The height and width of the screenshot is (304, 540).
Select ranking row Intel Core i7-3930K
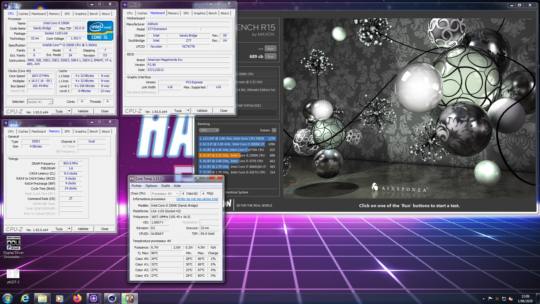pyautogui.click(x=237, y=144)
